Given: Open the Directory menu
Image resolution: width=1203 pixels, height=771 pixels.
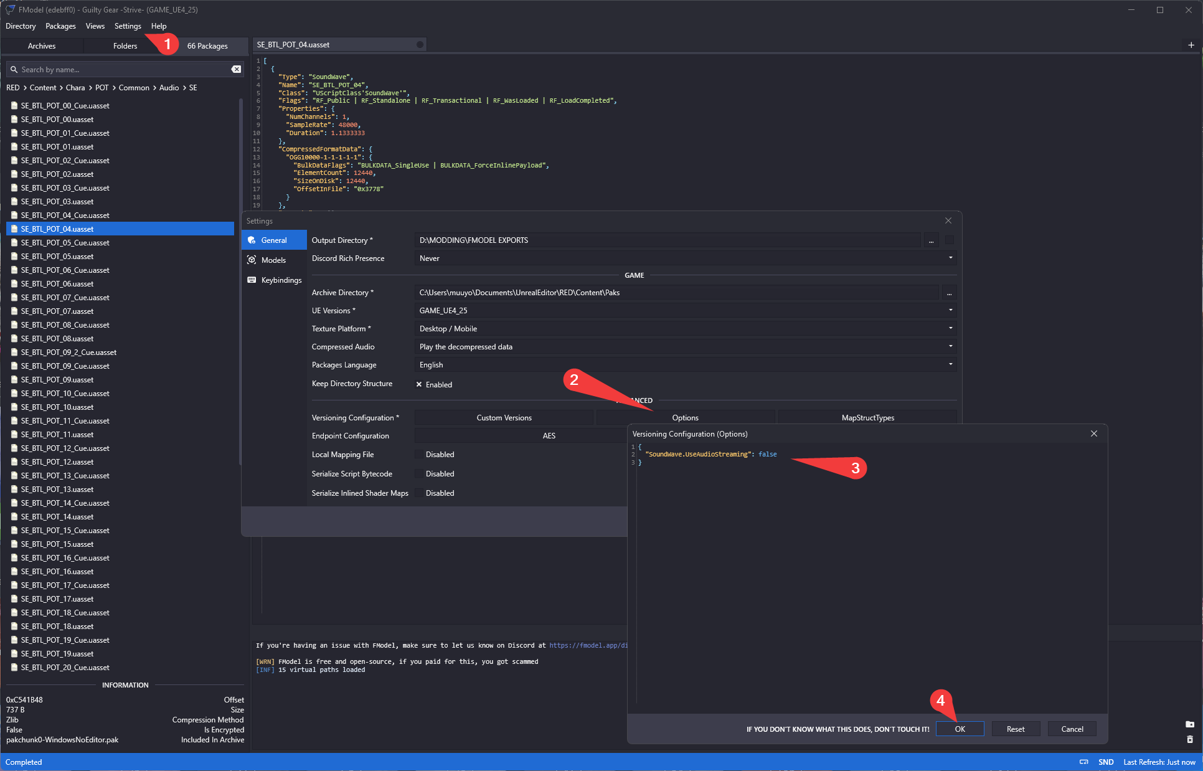Looking at the screenshot, I should pyautogui.click(x=21, y=26).
